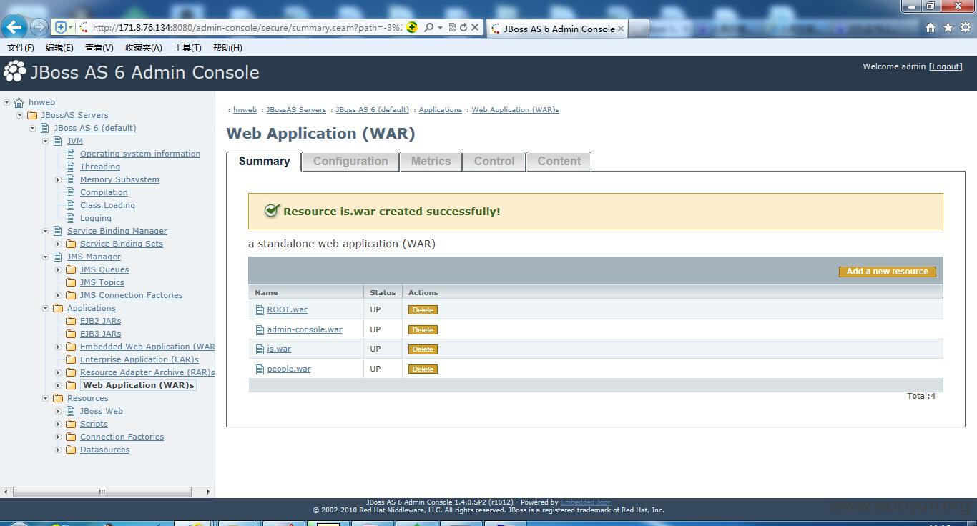Select the Summary tab
Image resolution: width=977 pixels, height=526 pixels.
(x=264, y=162)
